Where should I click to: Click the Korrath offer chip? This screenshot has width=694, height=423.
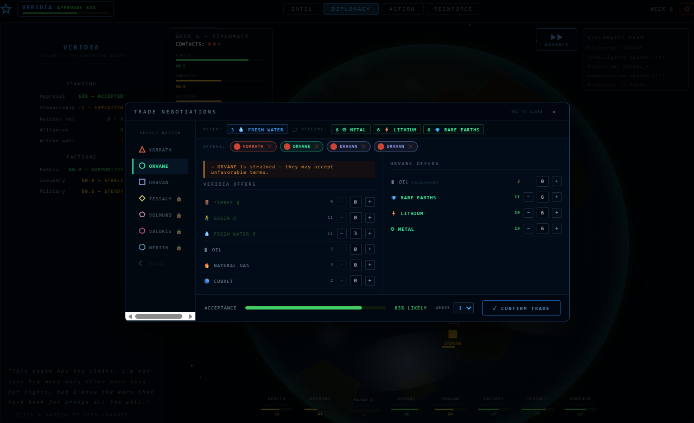(x=253, y=147)
